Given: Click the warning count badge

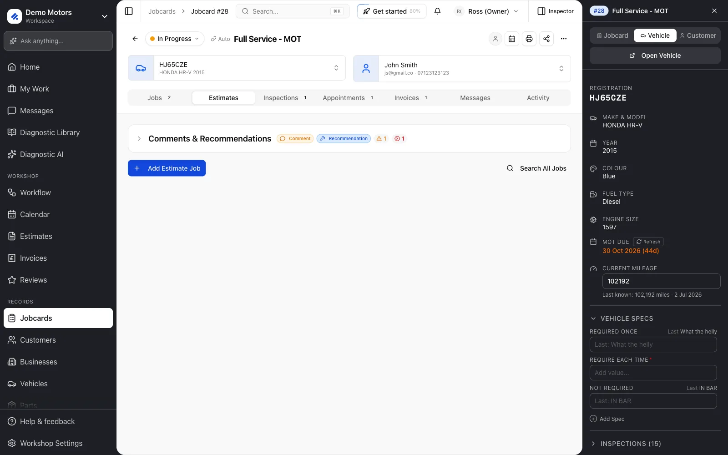Looking at the screenshot, I should pyautogui.click(x=381, y=139).
